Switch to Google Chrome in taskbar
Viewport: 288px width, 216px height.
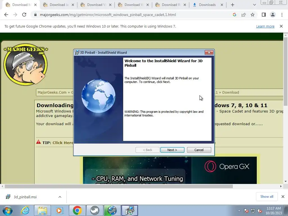click(77, 210)
